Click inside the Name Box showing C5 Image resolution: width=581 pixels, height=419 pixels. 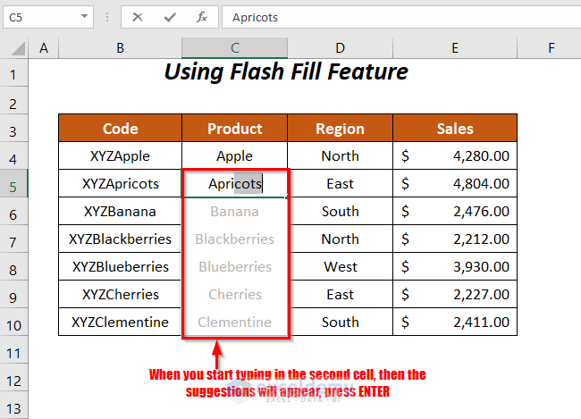pyautogui.click(x=41, y=17)
